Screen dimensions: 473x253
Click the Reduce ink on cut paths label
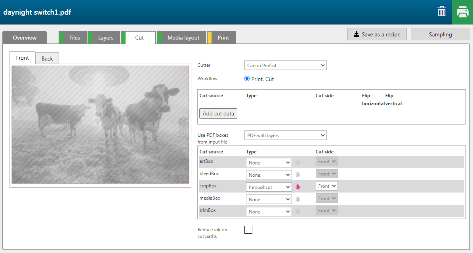tap(212, 233)
